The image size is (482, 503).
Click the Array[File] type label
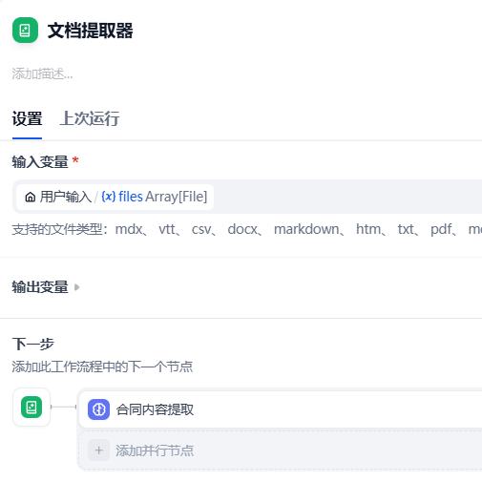coord(177,197)
